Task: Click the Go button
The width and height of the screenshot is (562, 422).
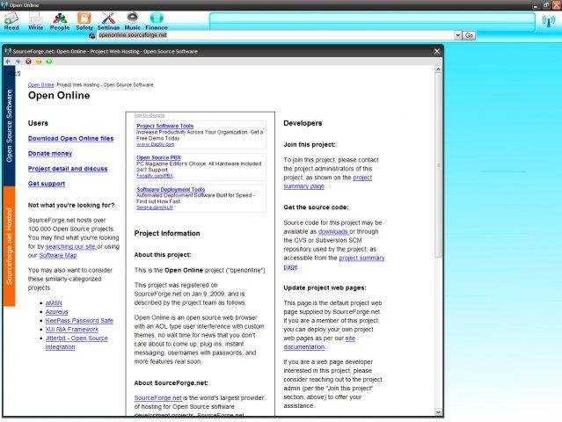Action: (x=469, y=35)
